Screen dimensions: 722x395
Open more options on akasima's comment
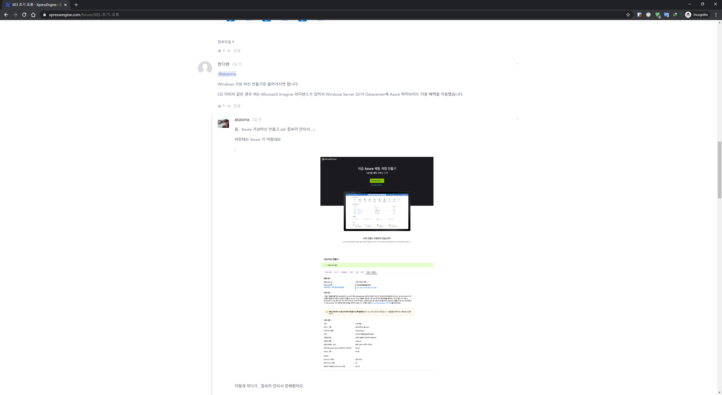[x=517, y=119]
